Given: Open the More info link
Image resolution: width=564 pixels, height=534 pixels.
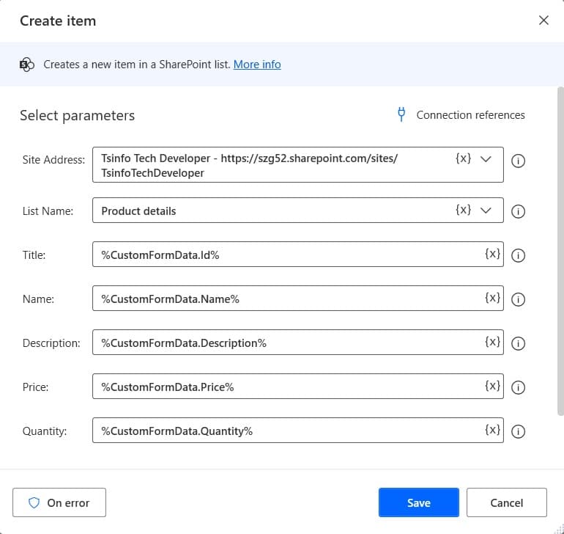Looking at the screenshot, I should click(x=257, y=65).
